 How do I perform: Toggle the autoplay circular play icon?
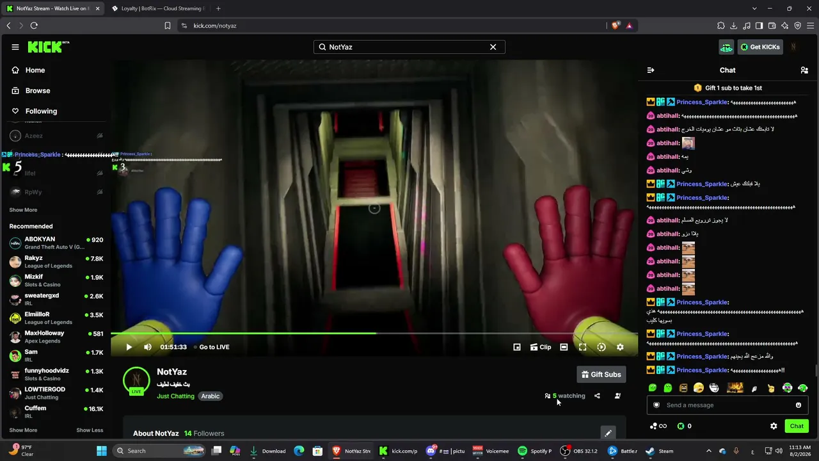pos(601,347)
